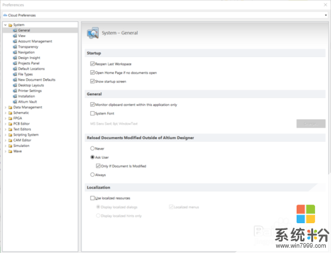331x253 pixels.
Task: Click the Desktop Layouts page icon
Action: pos(15,85)
